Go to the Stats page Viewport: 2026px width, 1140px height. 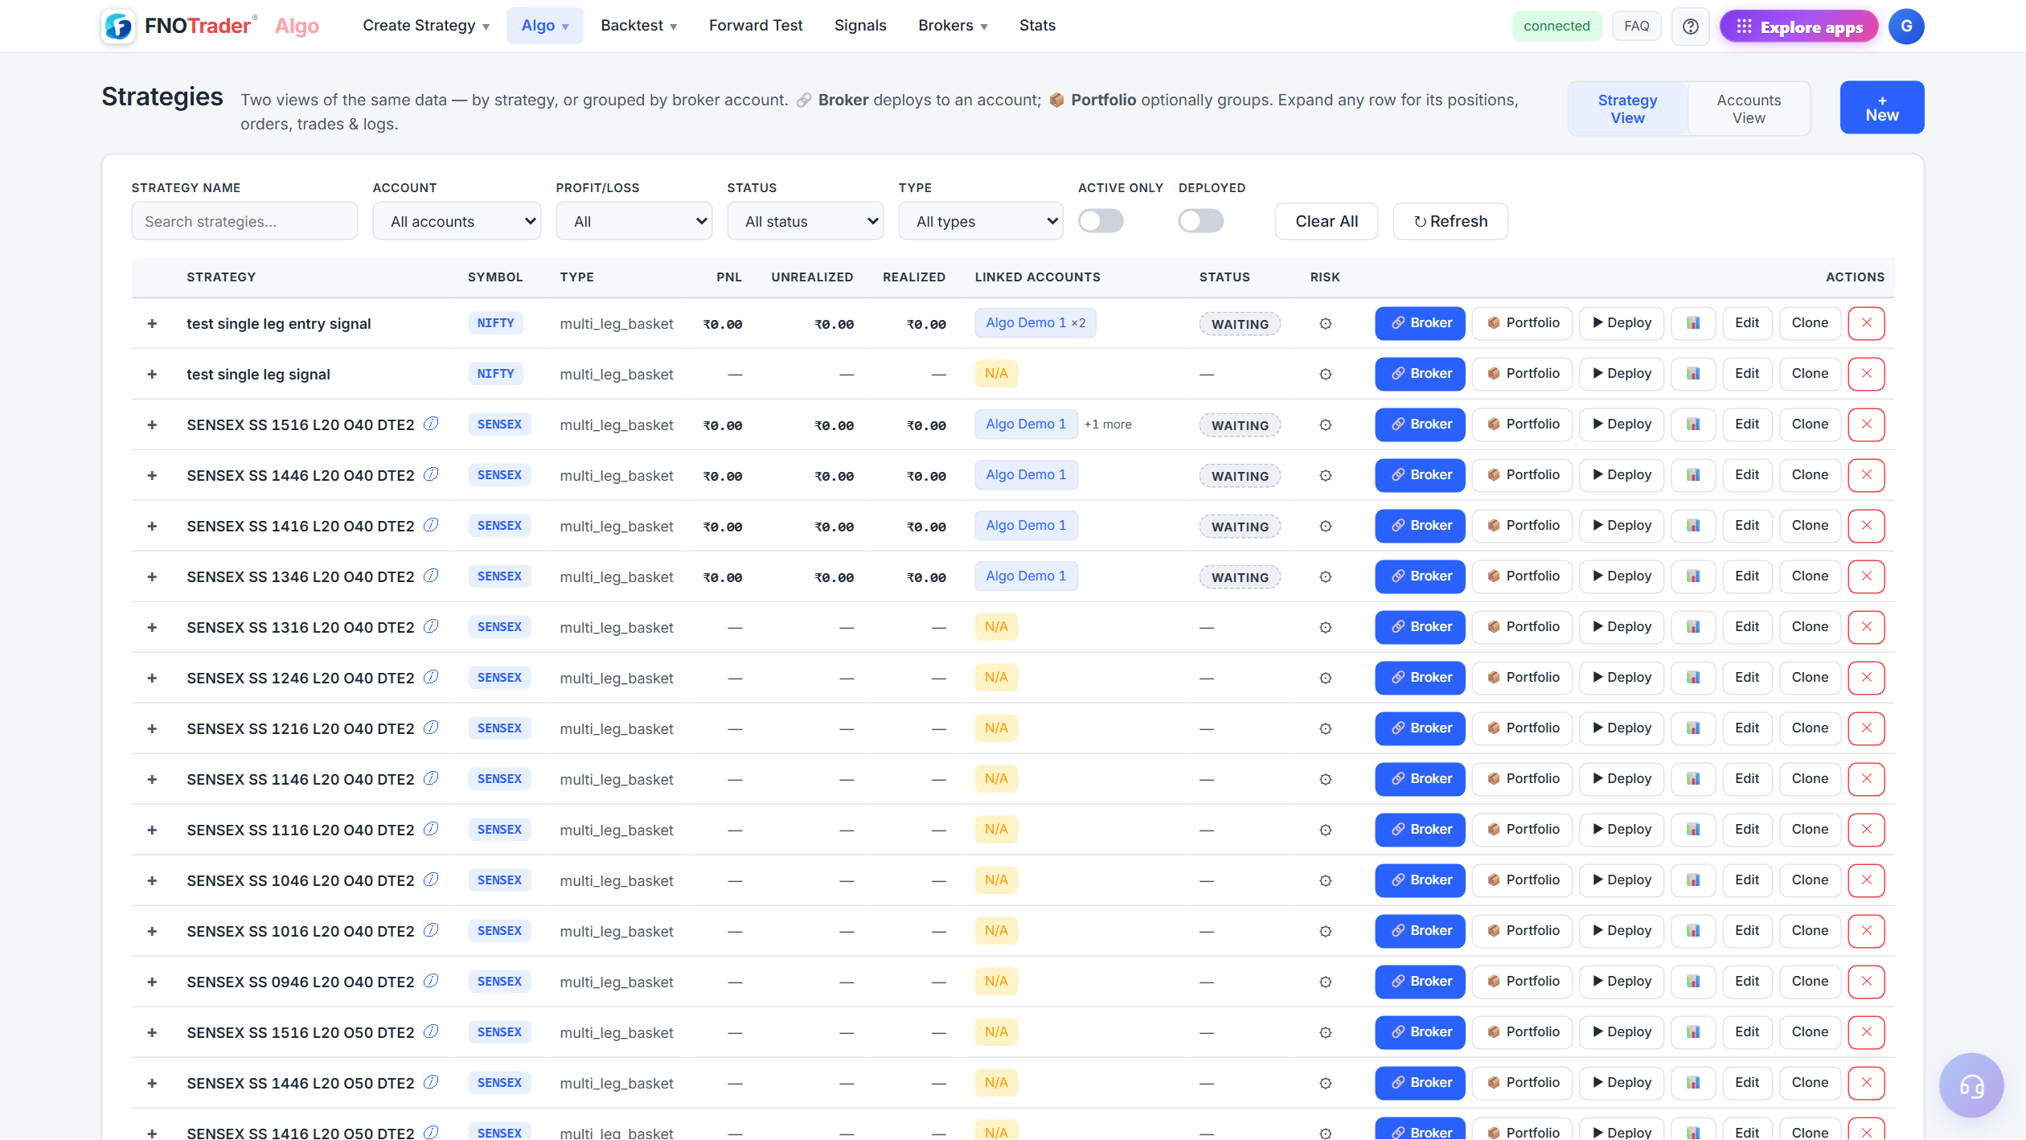pyautogui.click(x=1037, y=26)
